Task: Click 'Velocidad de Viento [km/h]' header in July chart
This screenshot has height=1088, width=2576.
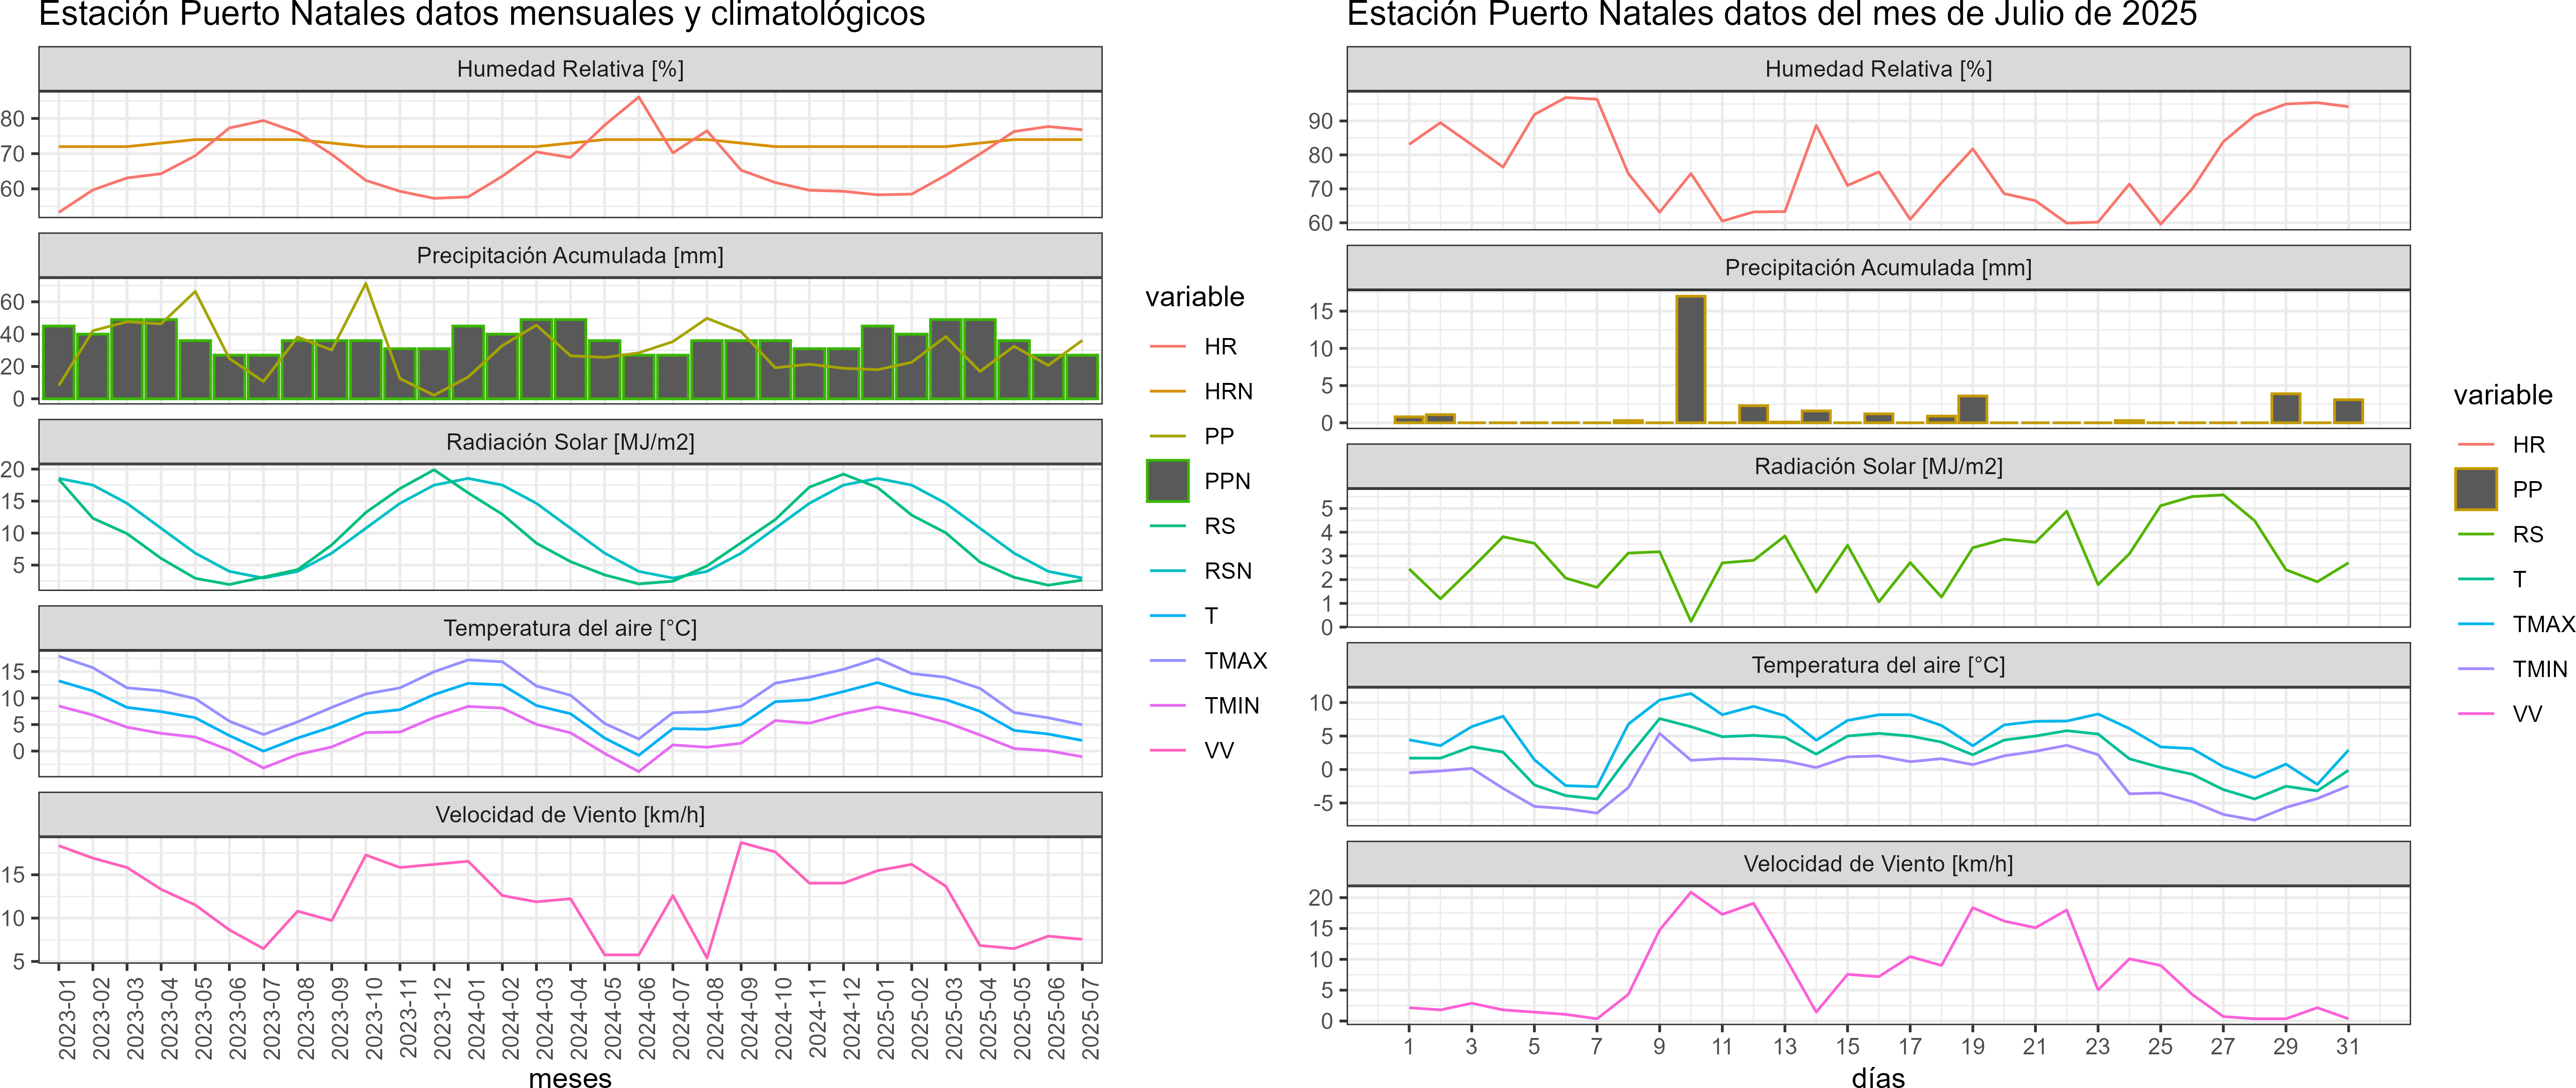Action: (1878, 863)
